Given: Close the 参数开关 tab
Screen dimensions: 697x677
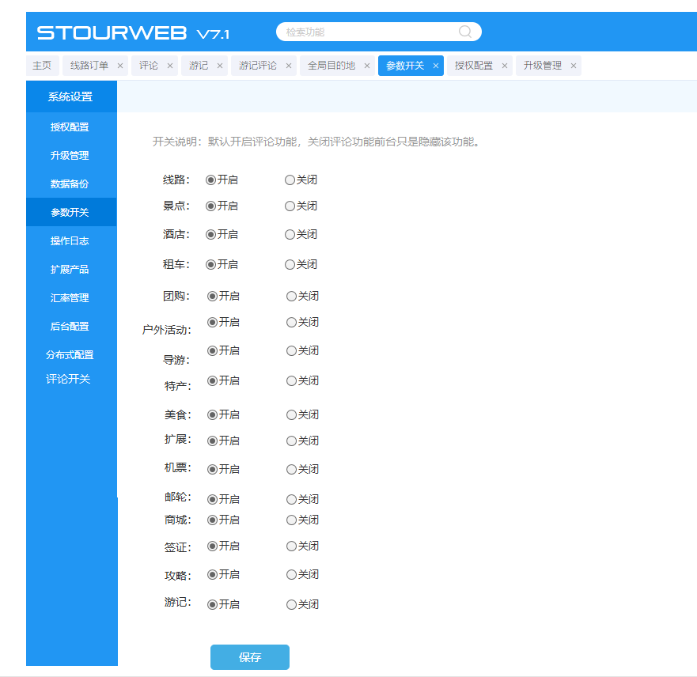Looking at the screenshot, I should click(x=436, y=66).
